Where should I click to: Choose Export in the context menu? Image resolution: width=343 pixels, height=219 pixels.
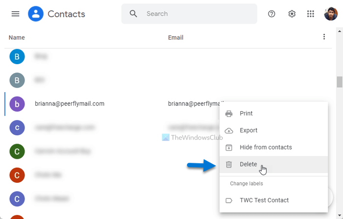[248, 130]
